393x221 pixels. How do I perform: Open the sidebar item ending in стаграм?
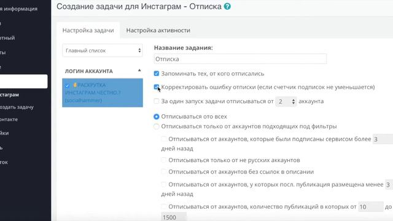[x=10, y=95]
